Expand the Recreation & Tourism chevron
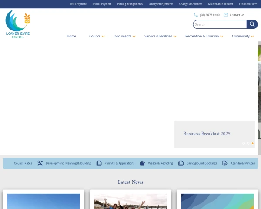The width and height of the screenshot is (261, 209). coord(221,37)
